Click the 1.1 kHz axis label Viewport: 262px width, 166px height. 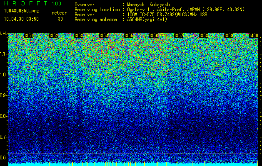click(x=3, y=54)
